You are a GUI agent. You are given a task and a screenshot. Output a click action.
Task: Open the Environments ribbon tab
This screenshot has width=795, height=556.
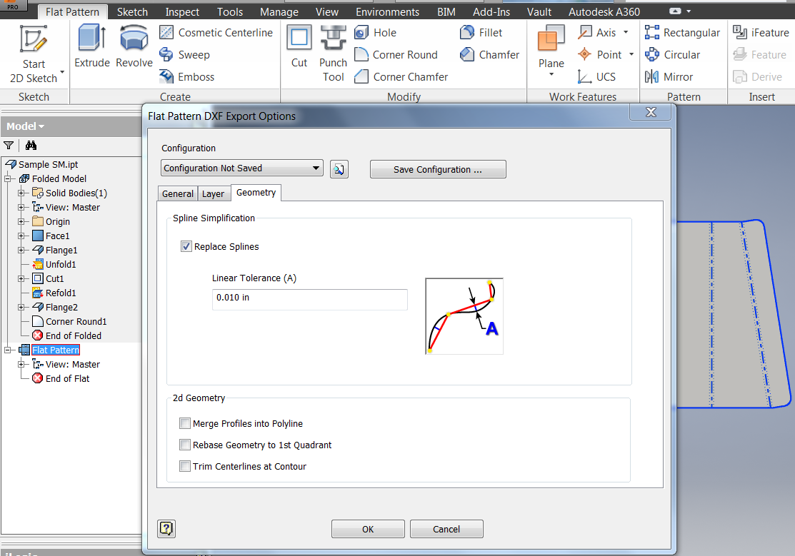tap(387, 11)
